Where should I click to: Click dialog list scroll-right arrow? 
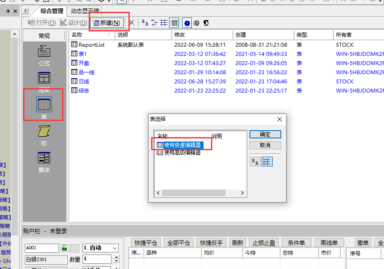(x=242, y=193)
